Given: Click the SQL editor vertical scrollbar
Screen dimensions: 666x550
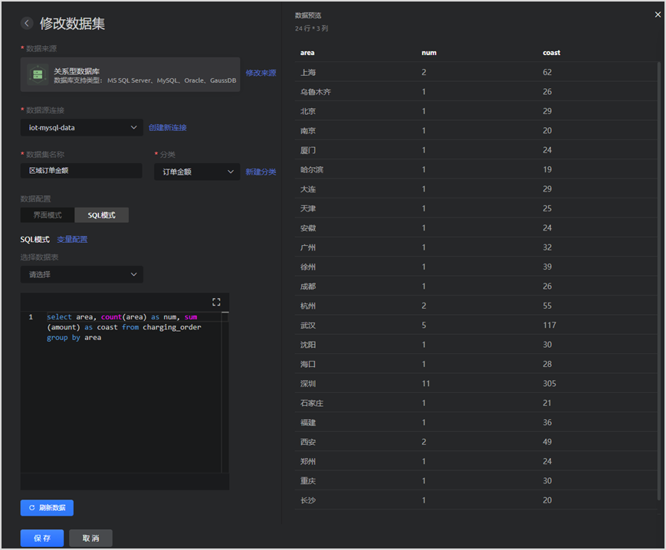Looking at the screenshot, I should [x=225, y=392].
